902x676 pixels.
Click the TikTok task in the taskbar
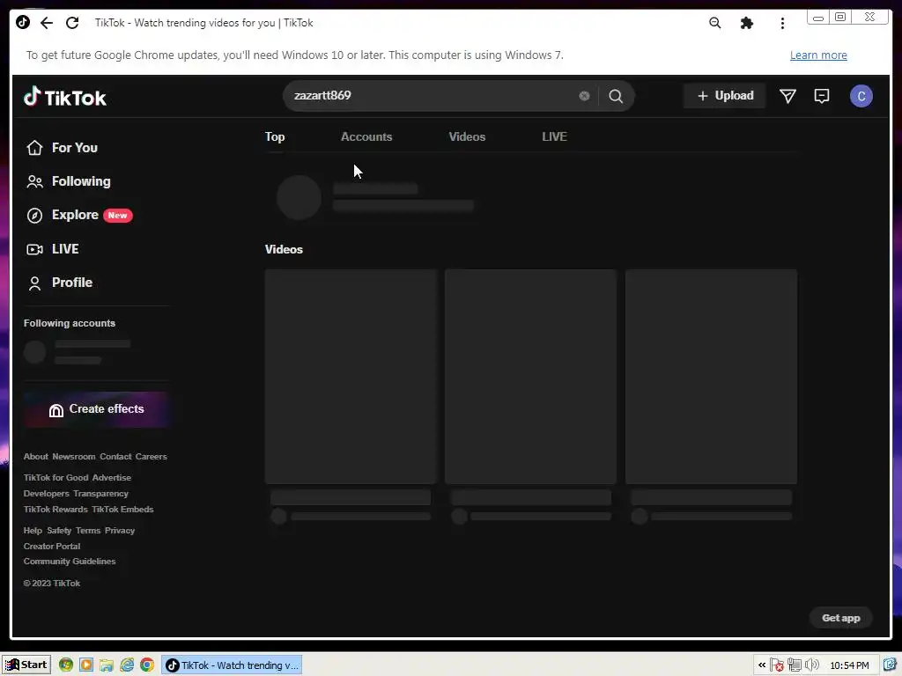pos(232,665)
